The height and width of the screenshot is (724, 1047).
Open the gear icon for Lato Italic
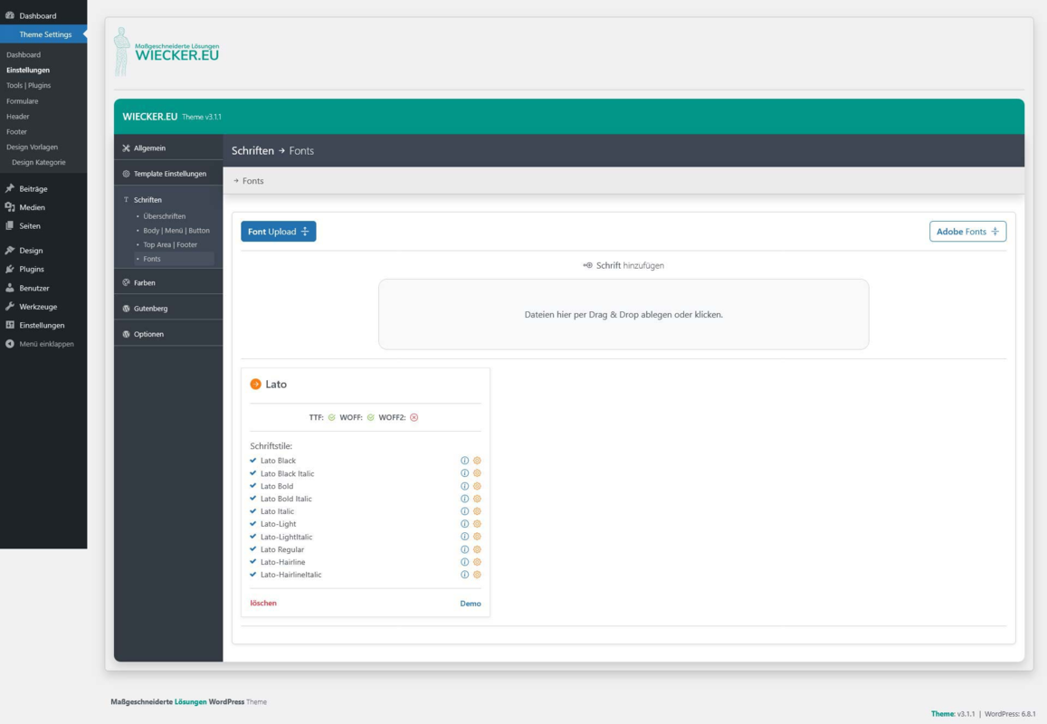click(x=477, y=511)
